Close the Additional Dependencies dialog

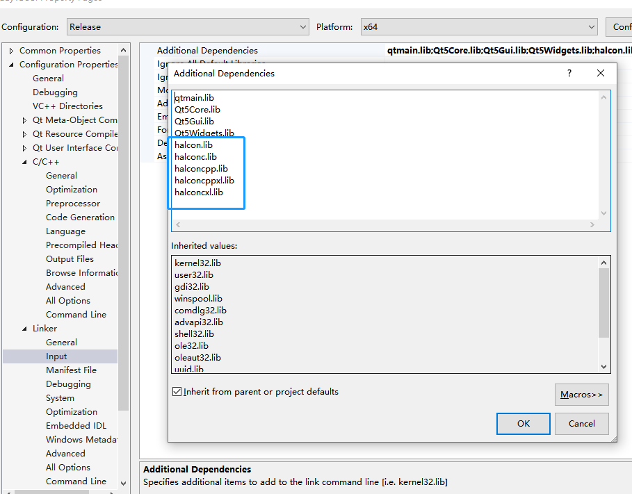600,73
